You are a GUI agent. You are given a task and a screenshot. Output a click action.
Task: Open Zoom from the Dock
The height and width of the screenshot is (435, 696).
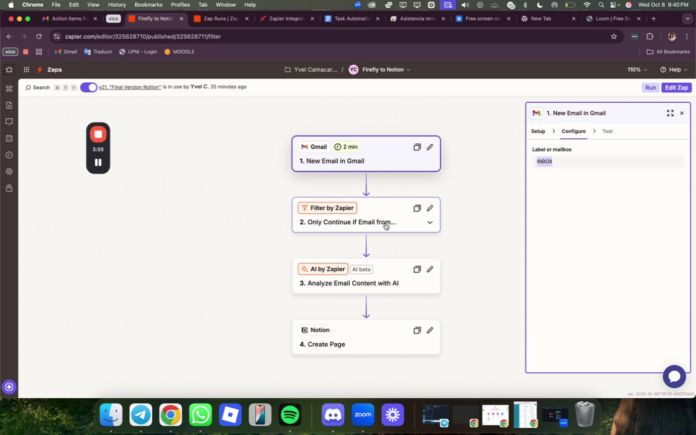point(362,415)
